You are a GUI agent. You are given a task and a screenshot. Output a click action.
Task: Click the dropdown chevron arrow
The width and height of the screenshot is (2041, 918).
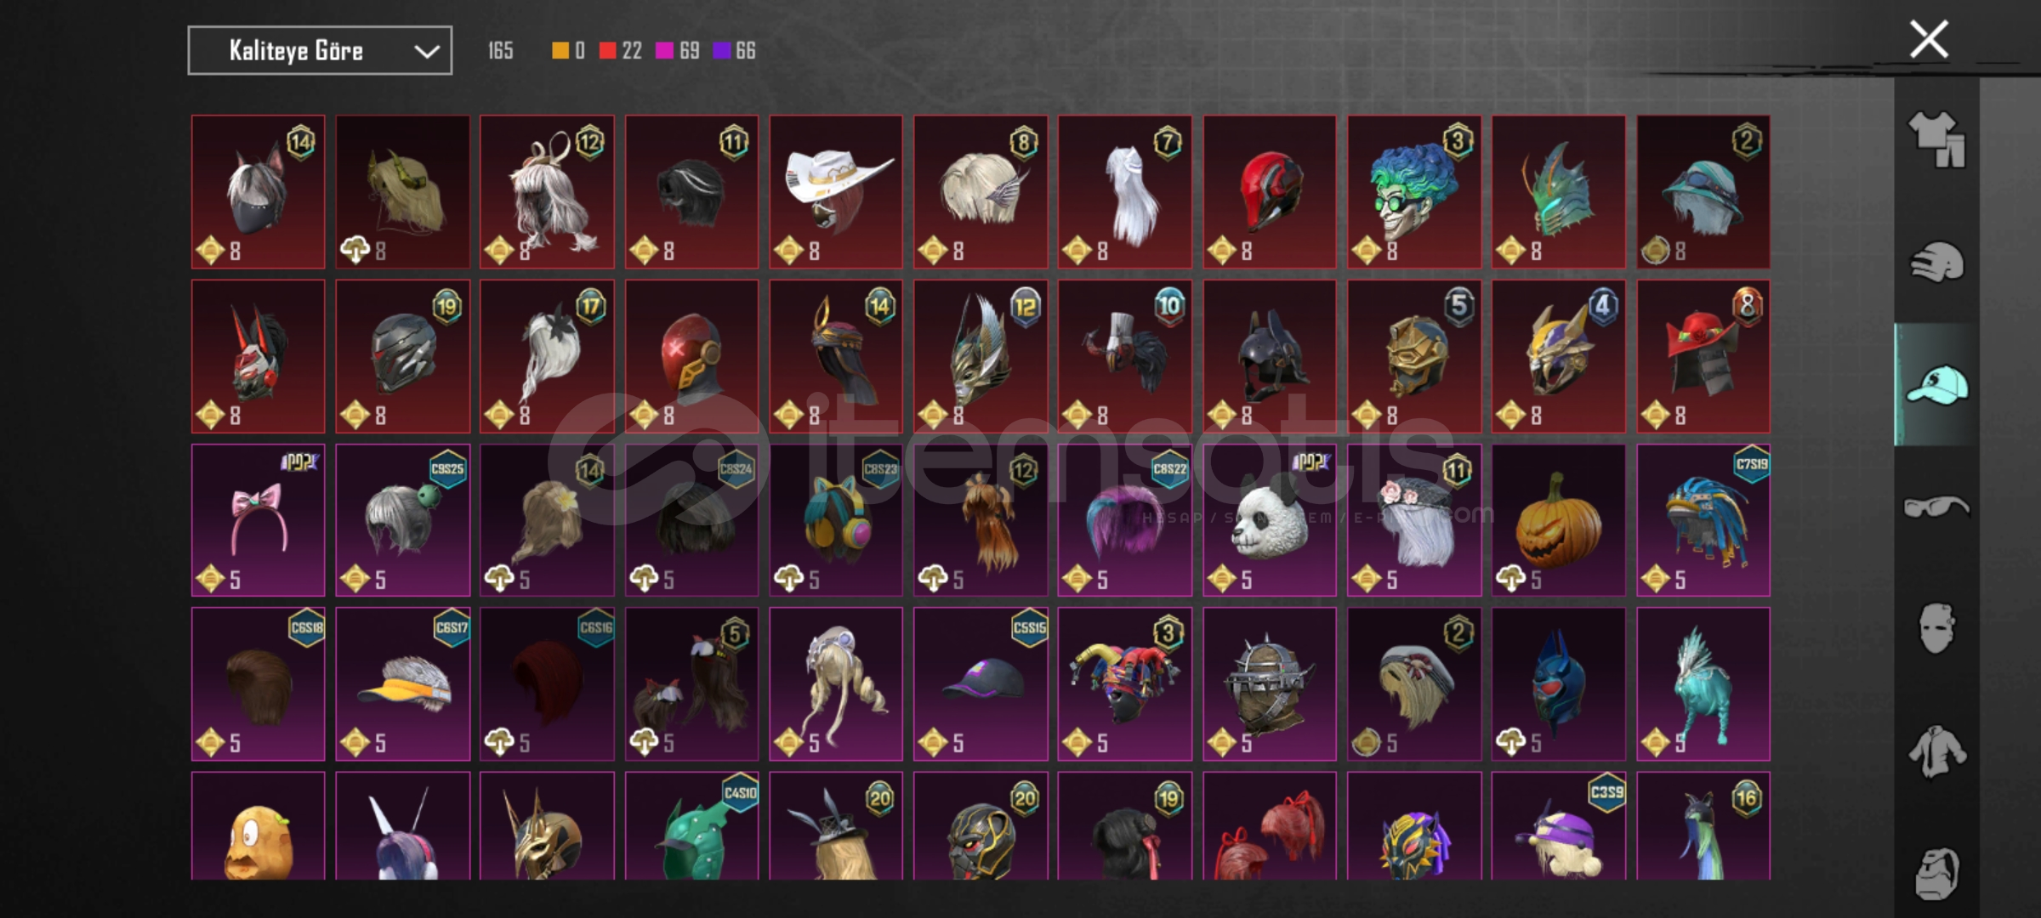426,52
